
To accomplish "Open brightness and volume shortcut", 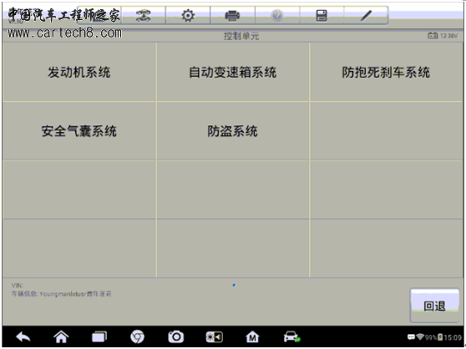I will click(x=215, y=337).
